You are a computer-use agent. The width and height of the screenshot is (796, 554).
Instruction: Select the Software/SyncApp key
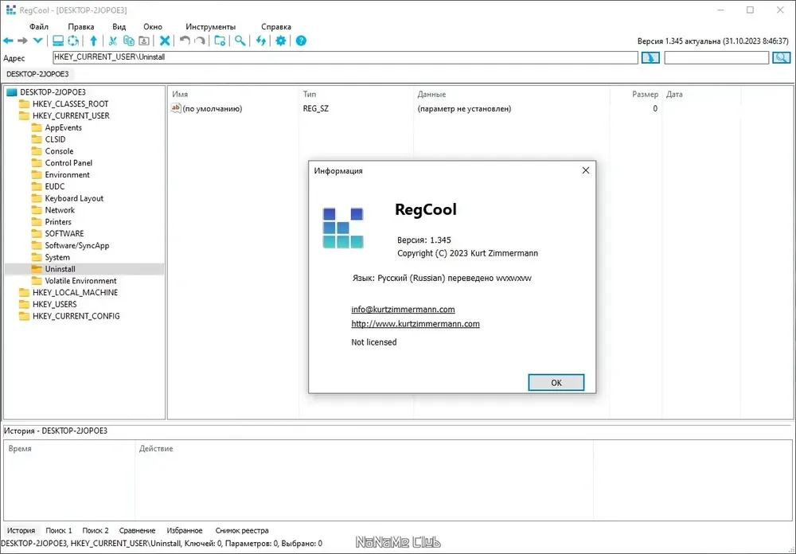77,245
